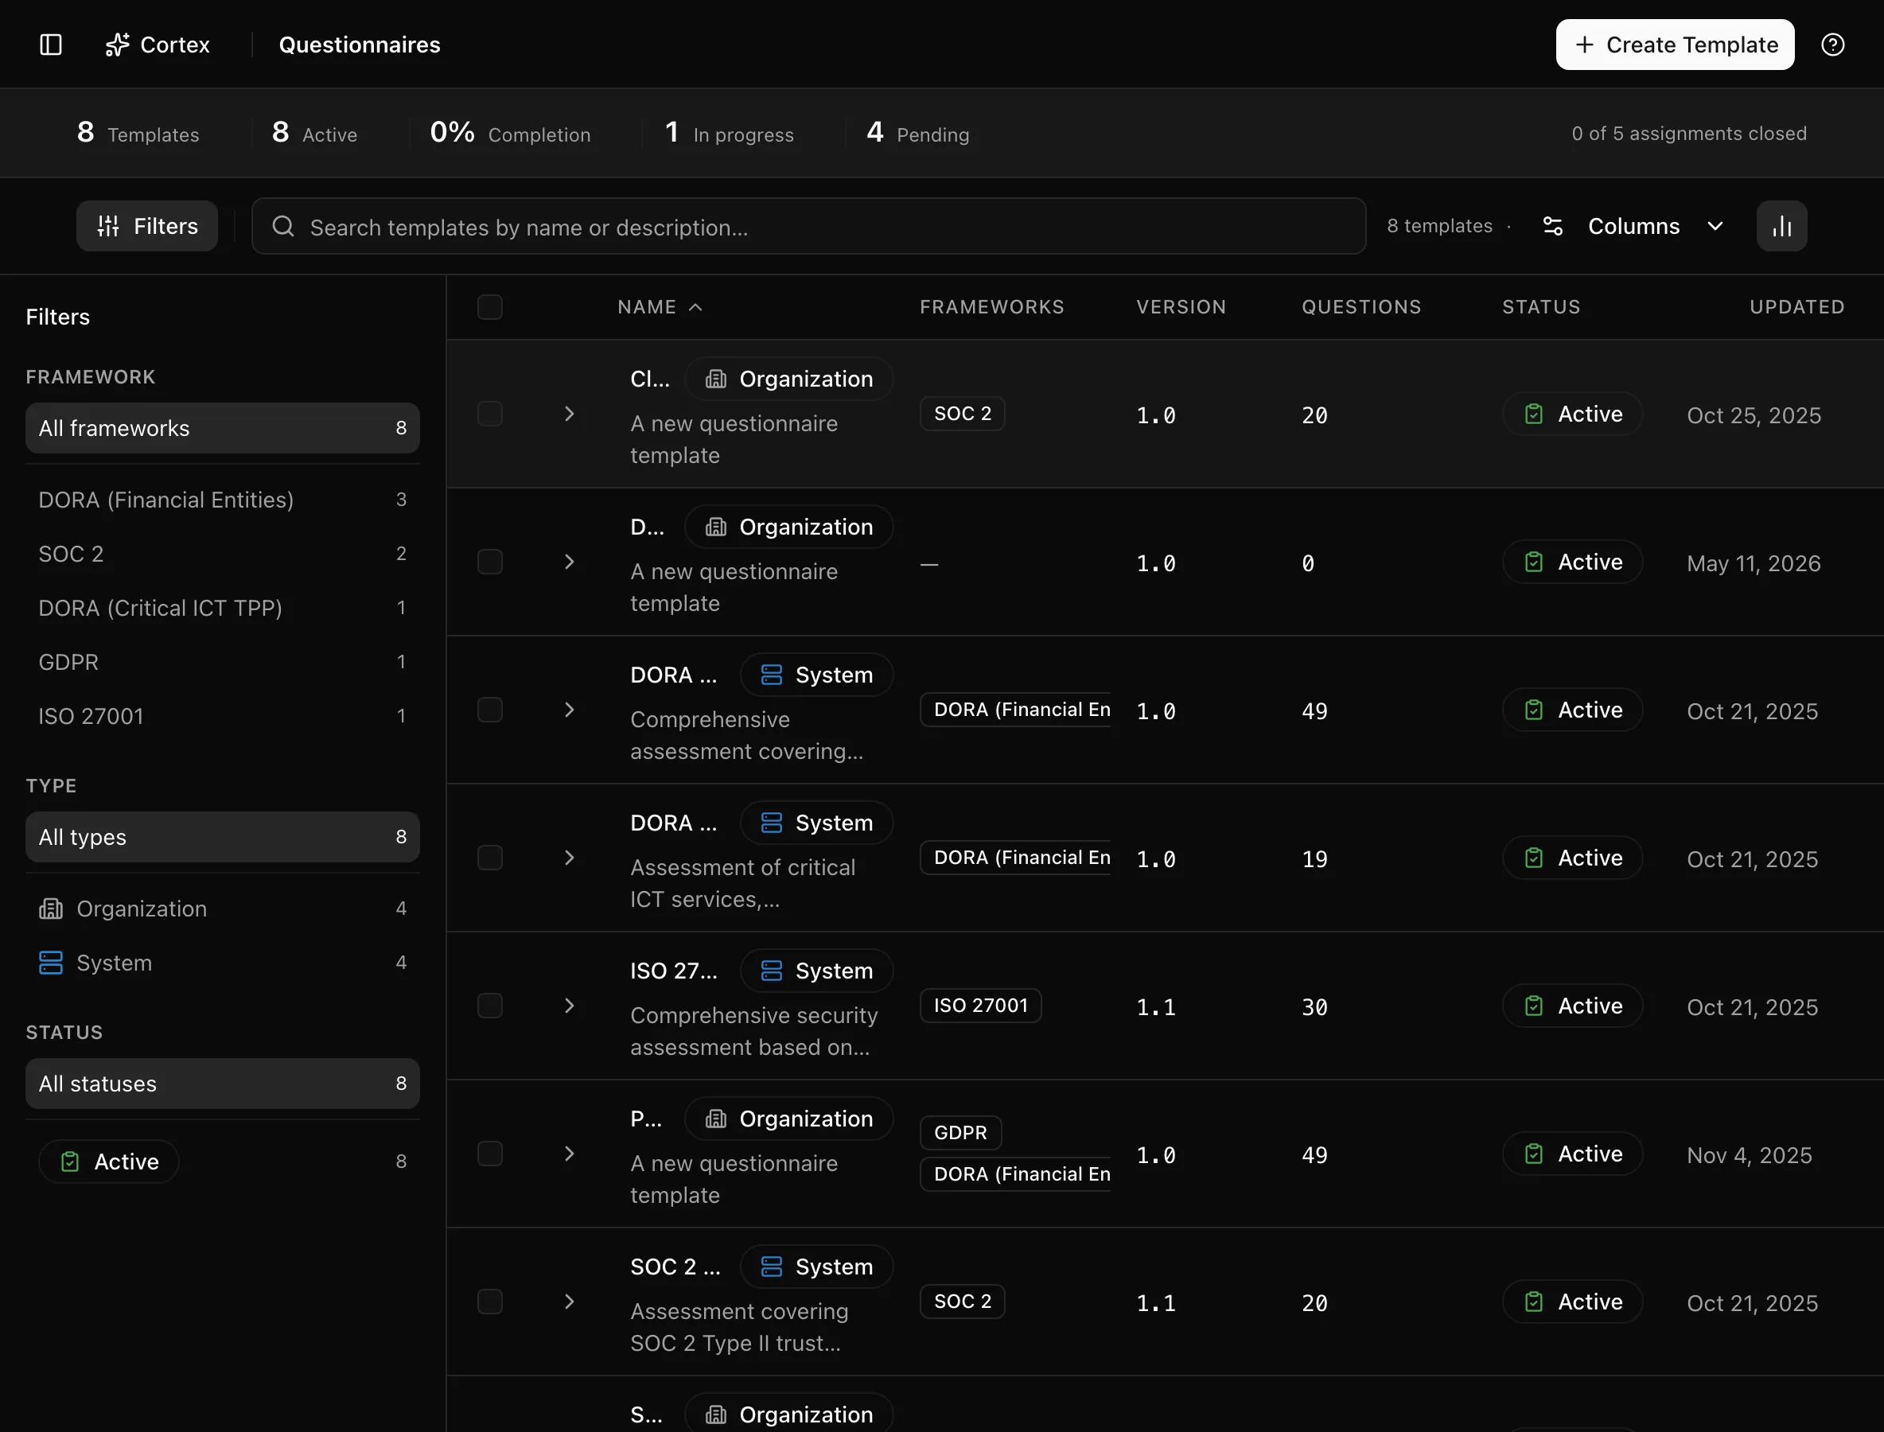Select All types filter
The width and height of the screenshot is (1884, 1432).
point(223,837)
